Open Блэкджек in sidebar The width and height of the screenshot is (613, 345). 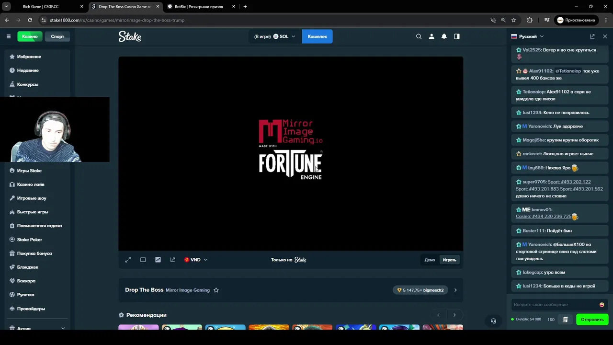tap(37, 267)
